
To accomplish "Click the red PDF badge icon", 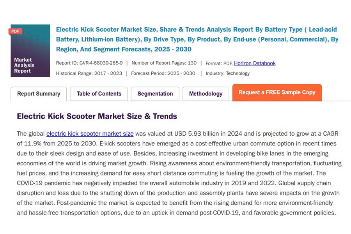I will [15, 30].
